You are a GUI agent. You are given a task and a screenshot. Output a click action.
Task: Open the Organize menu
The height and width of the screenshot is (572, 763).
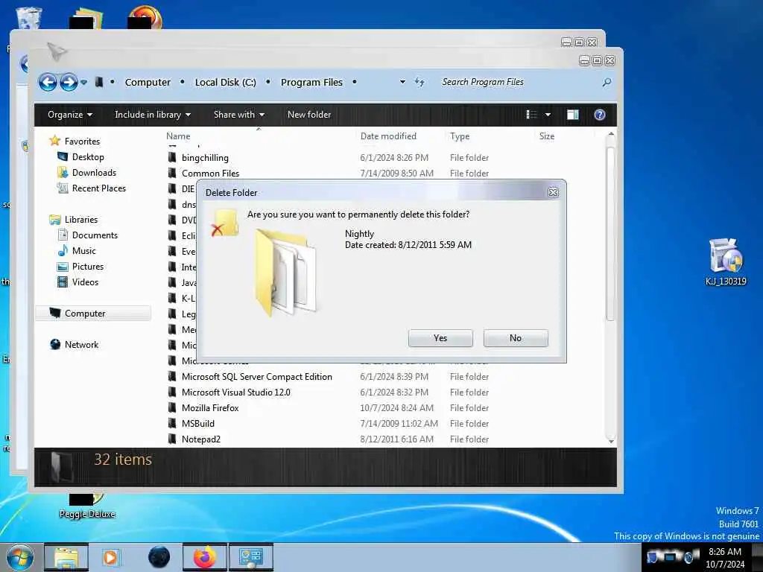coord(70,115)
